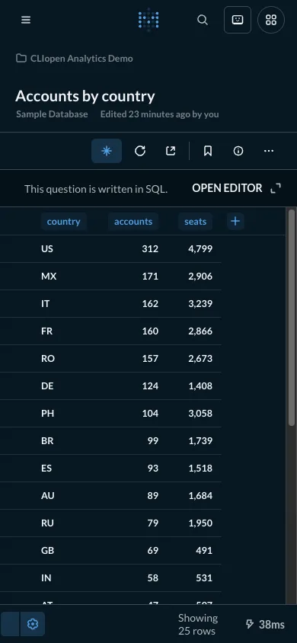Open the three-dots more actions menu
This screenshot has height=643, width=297.
[269, 151]
